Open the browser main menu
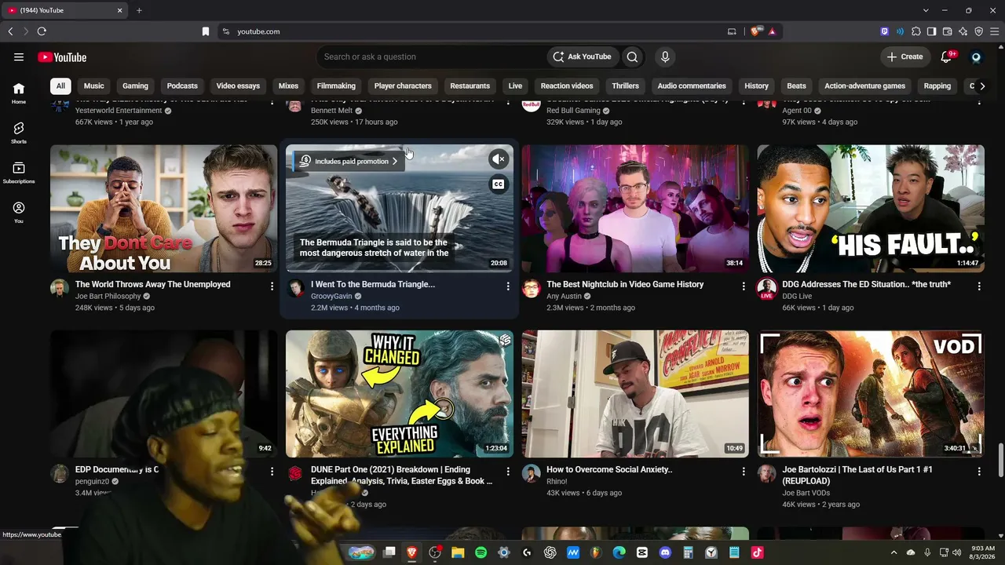The width and height of the screenshot is (1005, 565). pos(994,31)
